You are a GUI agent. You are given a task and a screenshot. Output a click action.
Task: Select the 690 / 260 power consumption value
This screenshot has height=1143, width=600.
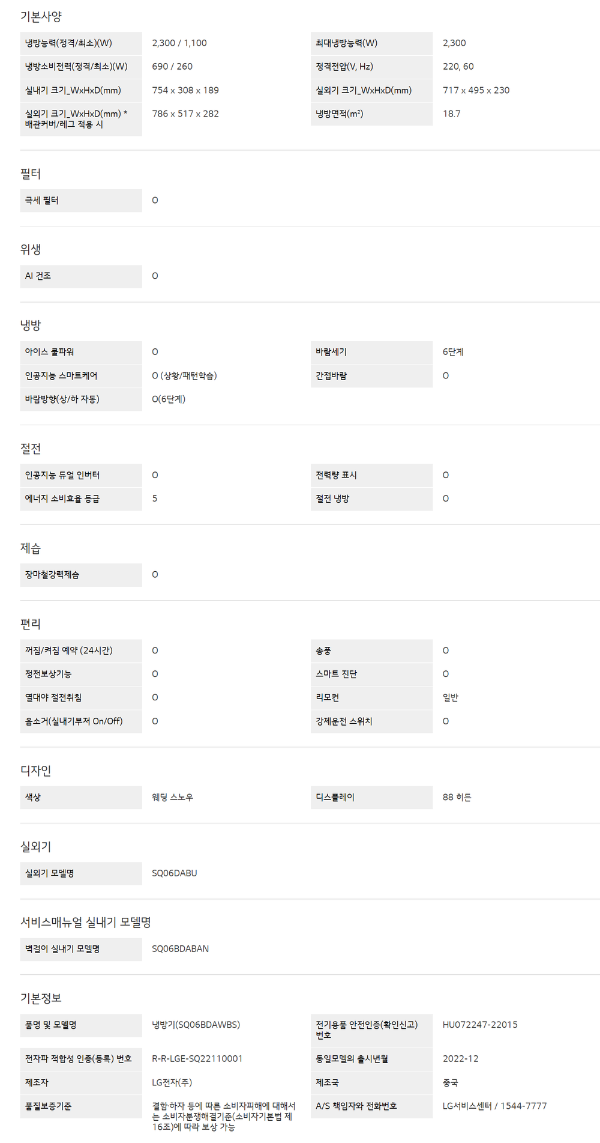click(172, 67)
